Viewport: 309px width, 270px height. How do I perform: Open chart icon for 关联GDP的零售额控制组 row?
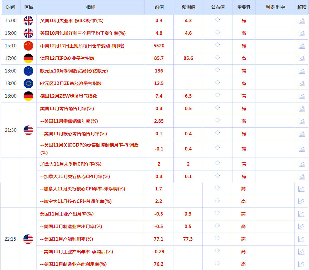(x=302, y=149)
